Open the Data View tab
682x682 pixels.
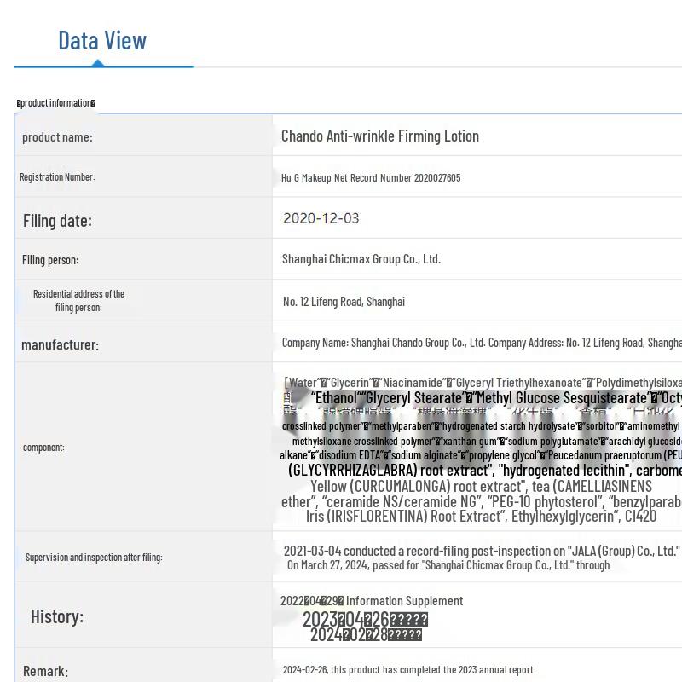point(102,40)
